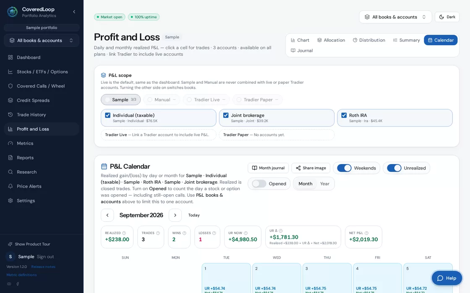Image resolution: width=470 pixels, height=293 pixels.
Task: Click the Show Product Tour sparkle icon
Action: [10, 244]
